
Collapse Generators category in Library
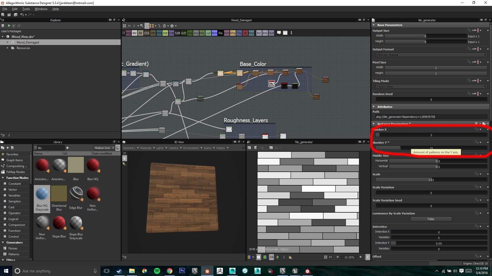pos(3,243)
